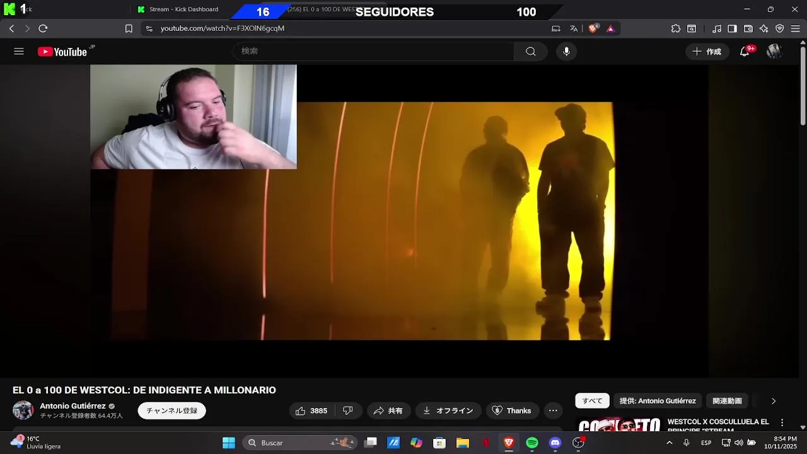Go back with browser back arrow
807x454 pixels.
point(11,28)
